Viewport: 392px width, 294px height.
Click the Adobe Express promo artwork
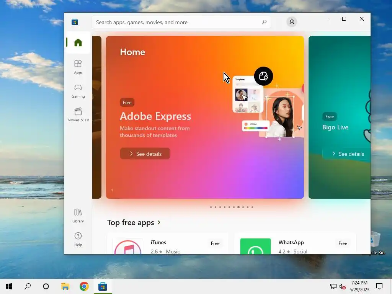[268, 103]
